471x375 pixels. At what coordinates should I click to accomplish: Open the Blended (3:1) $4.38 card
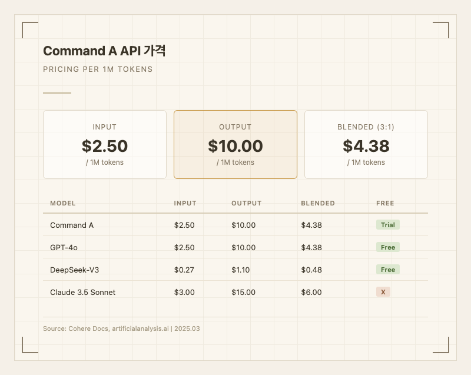coord(366,144)
